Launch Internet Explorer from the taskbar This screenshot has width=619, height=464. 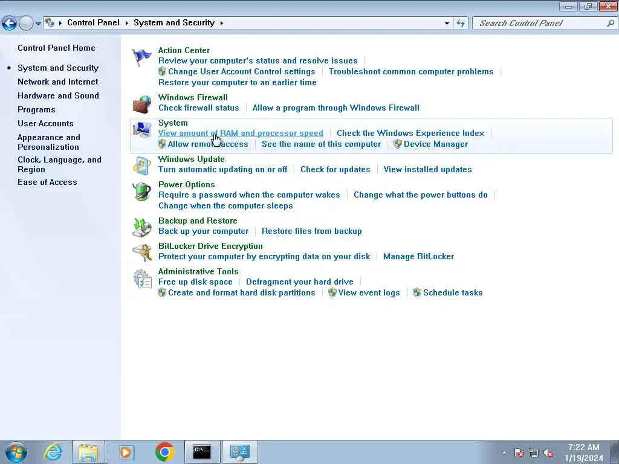(53, 452)
